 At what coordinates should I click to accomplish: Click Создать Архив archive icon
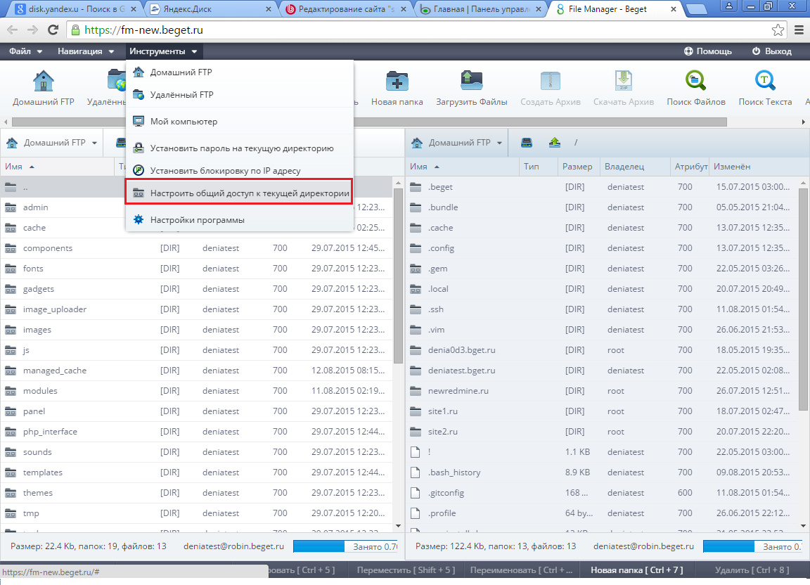tap(550, 81)
